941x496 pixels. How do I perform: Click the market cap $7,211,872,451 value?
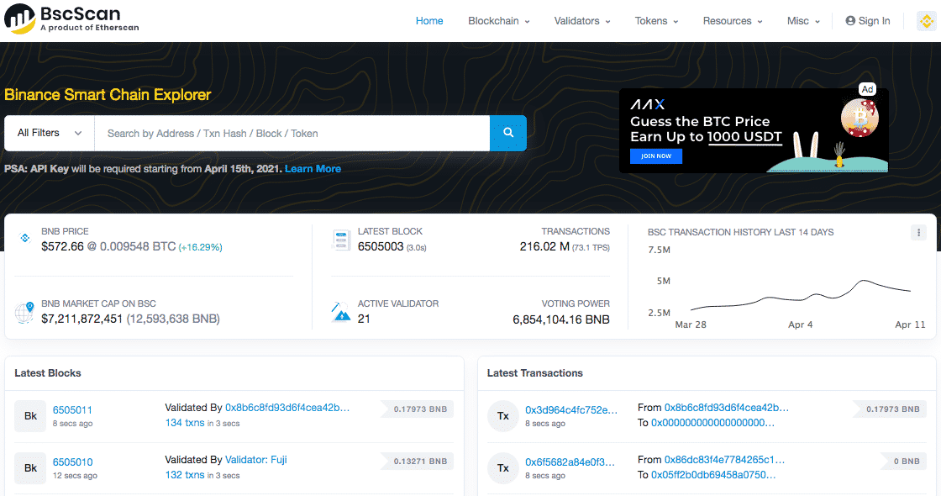click(81, 319)
